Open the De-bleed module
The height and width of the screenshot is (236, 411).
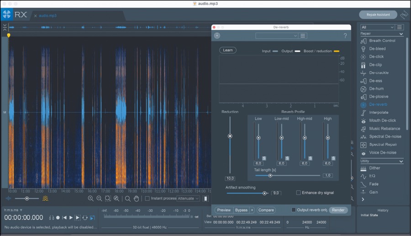373,48
